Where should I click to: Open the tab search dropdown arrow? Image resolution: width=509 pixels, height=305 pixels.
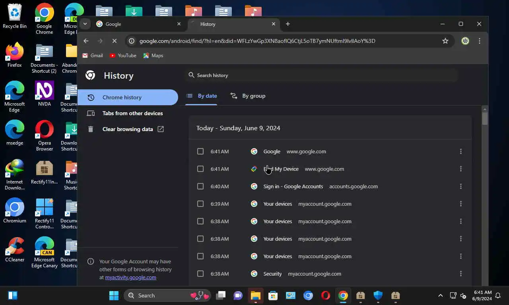[x=85, y=24]
